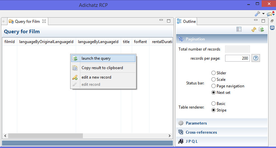Click the blue monitor icon on right sidebar
The height and width of the screenshot is (148, 276).
pyautogui.click(x=272, y=28)
